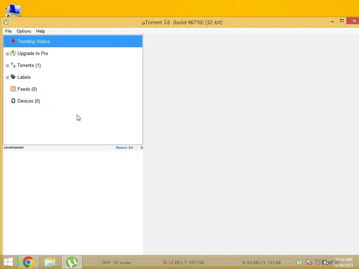Click the download speed status D: 1.2 KB/s
The height and width of the screenshot is (269, 359).
point(184,263)
